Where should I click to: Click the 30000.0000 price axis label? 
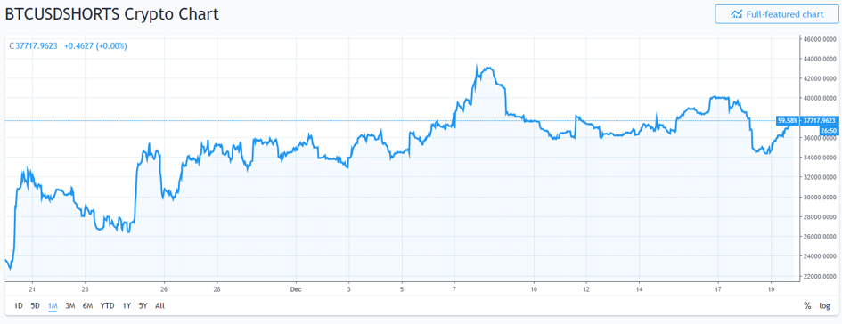(820, 198)
